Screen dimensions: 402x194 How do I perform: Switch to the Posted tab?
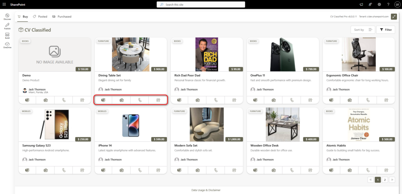[x=40, y=16]
